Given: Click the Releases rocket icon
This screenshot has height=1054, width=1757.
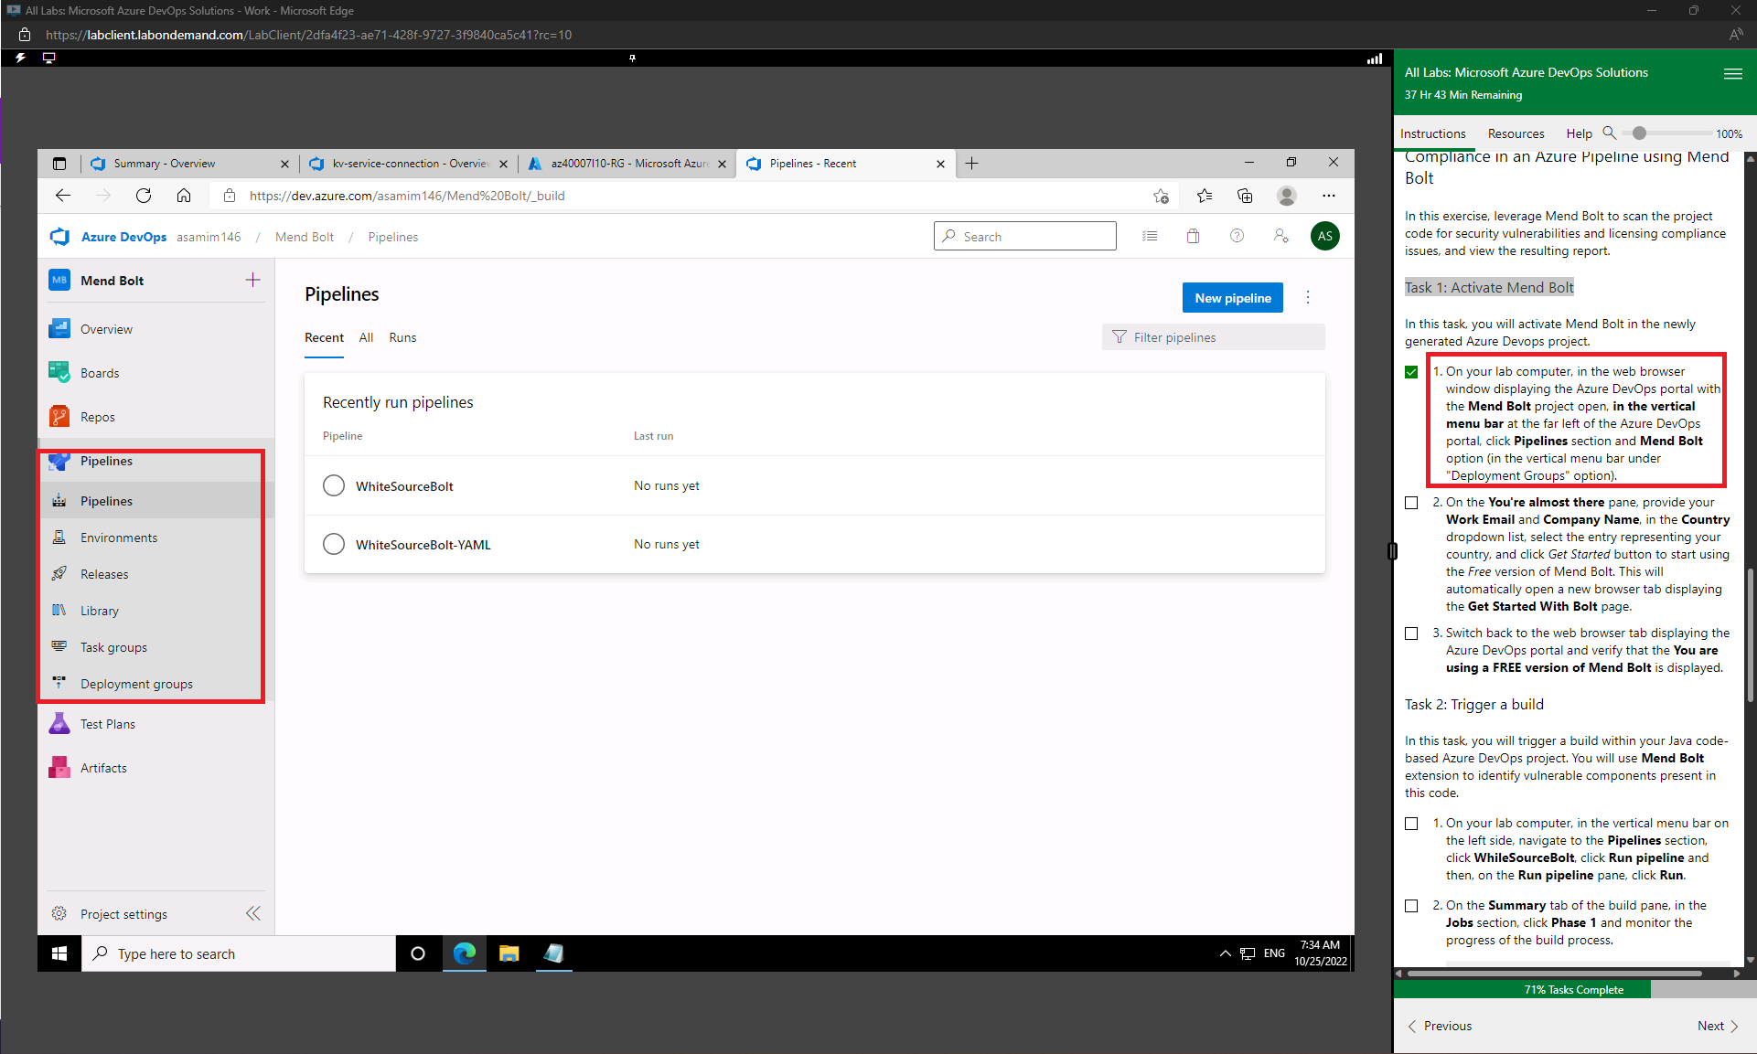Looking at the screenshot, I should (59, 574).
